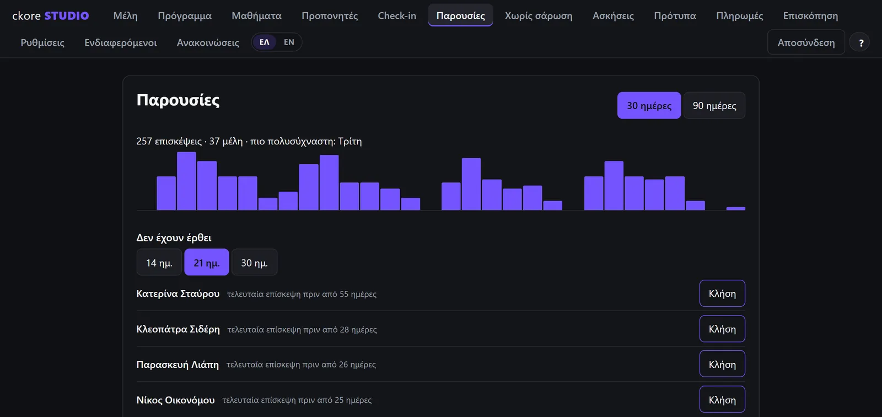
Task: Select the 30 ημέρες range
Action: pos(649,105)
